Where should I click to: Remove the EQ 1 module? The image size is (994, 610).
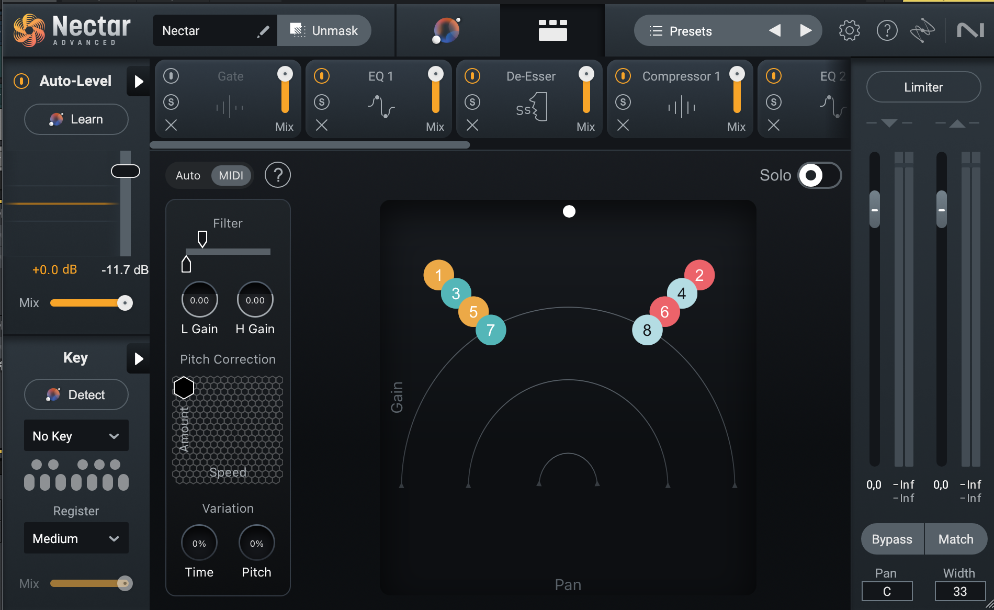(322, 125)
